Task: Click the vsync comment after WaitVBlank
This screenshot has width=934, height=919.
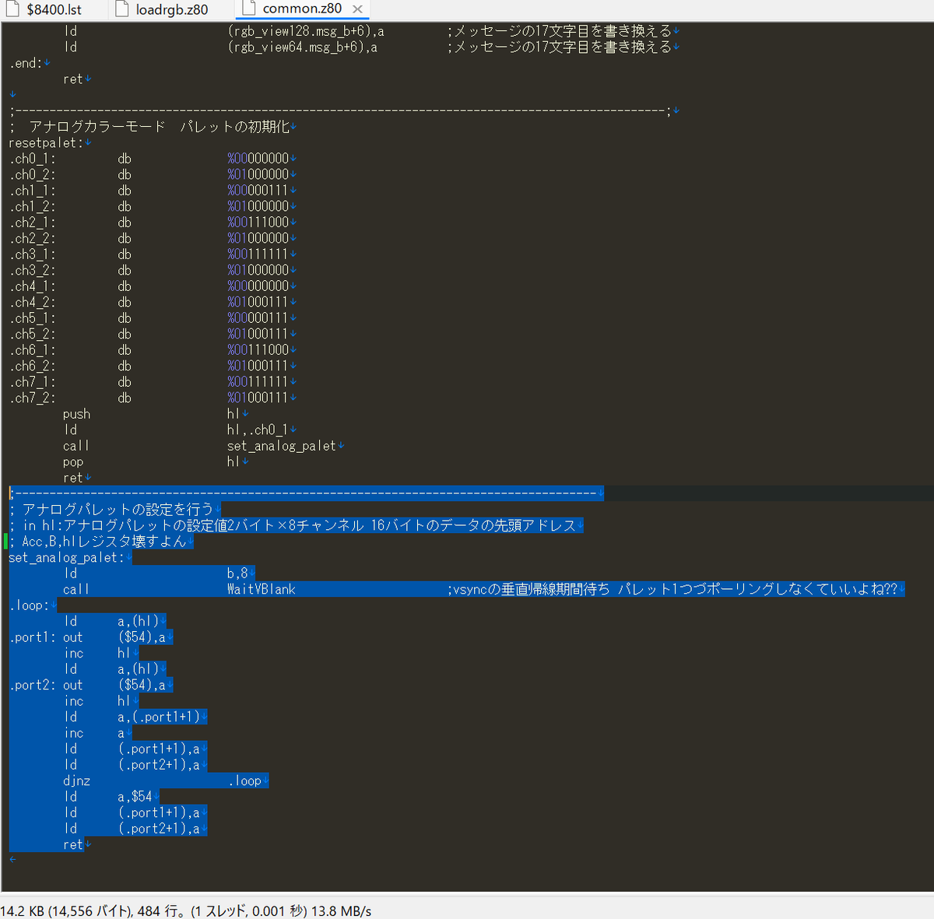Action: tap(672, 589)
